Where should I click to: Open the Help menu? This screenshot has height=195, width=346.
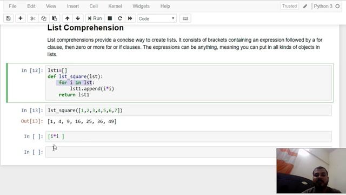(165, 6)
